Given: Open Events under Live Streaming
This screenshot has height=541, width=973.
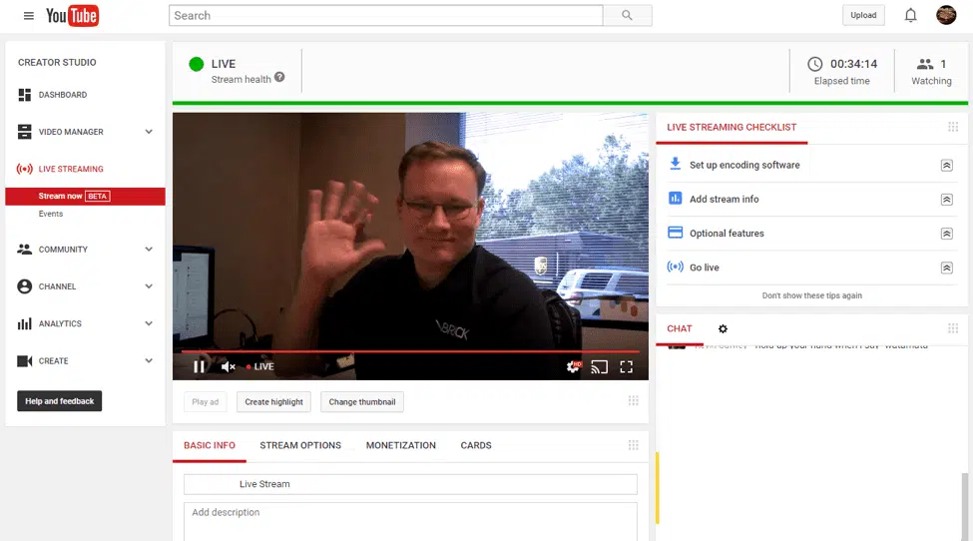Looking at the screenshot, I should (51, 214).
